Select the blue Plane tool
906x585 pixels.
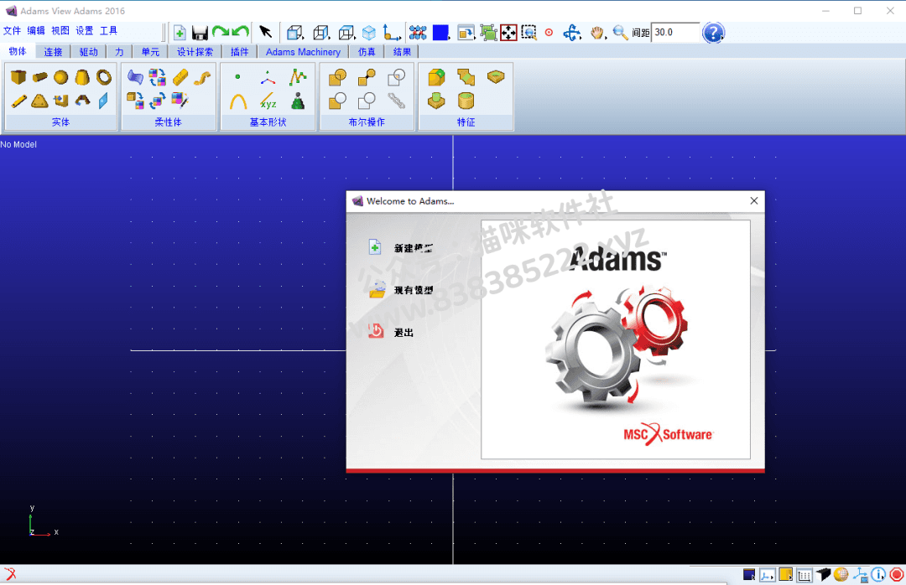click(103, 101)
